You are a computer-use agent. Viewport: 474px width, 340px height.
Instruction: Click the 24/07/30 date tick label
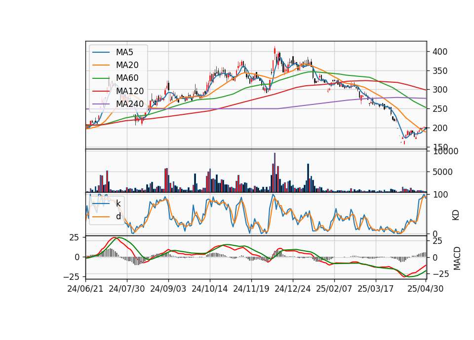tap(127, 289)
